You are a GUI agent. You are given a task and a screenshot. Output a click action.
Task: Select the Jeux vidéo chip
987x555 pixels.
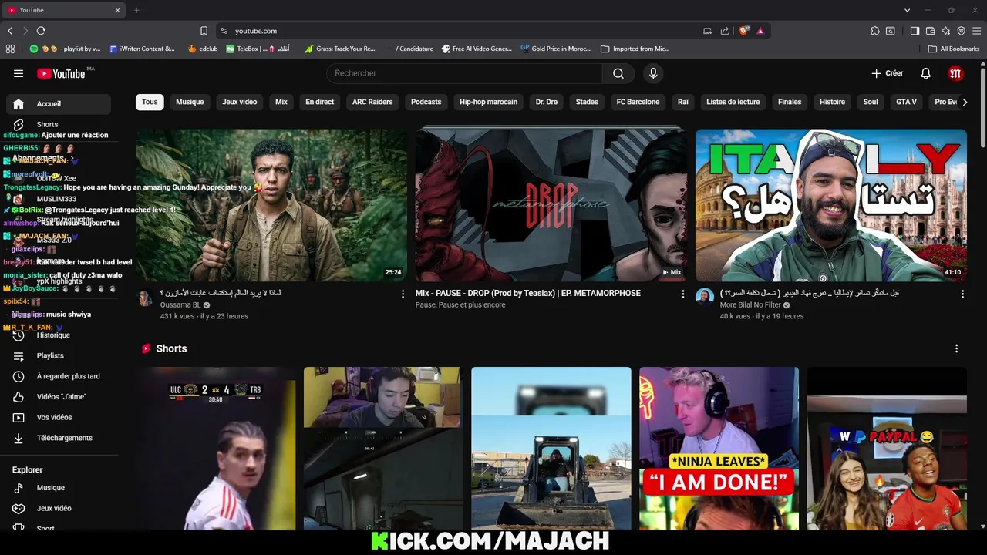[240, 102]
